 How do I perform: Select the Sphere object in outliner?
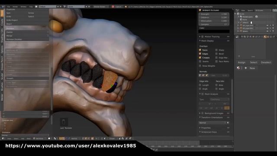(245, 31)
